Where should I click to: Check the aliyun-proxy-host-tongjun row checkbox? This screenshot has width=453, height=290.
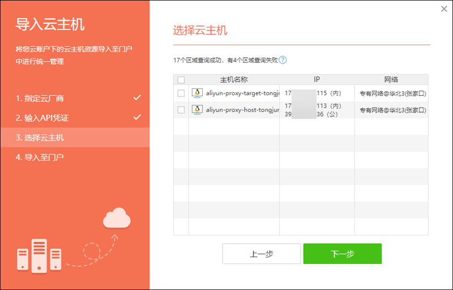tap(181, 110)
